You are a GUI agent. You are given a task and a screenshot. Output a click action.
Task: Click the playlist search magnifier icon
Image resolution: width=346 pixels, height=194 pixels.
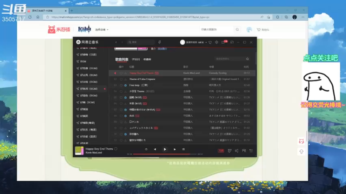tap(247, 59)
